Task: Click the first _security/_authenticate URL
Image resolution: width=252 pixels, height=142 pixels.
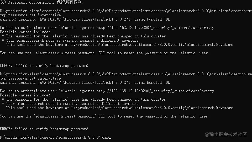Action: coord(155,28)
